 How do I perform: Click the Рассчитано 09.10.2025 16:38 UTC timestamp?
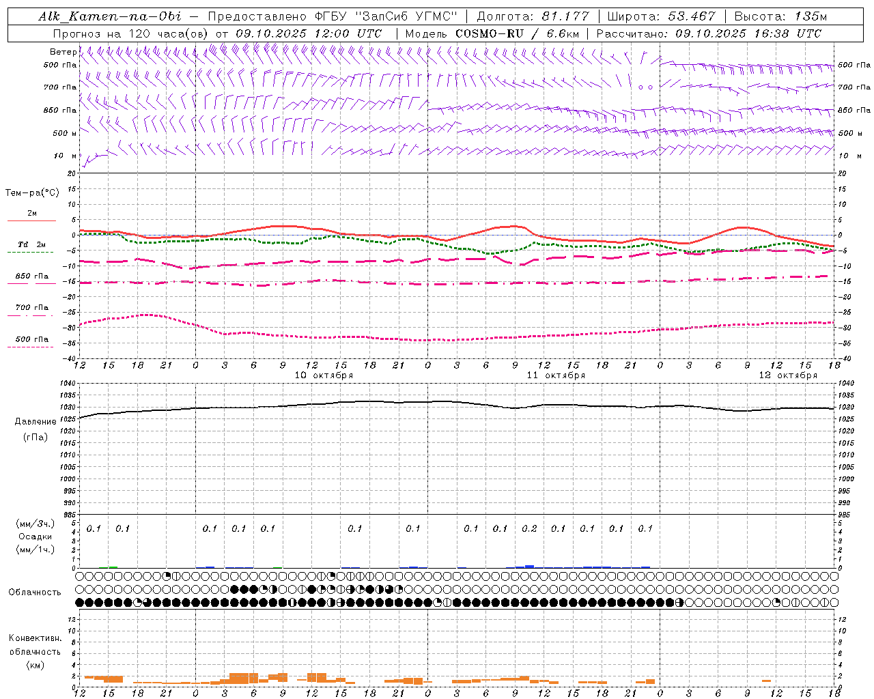coord(709,33)
